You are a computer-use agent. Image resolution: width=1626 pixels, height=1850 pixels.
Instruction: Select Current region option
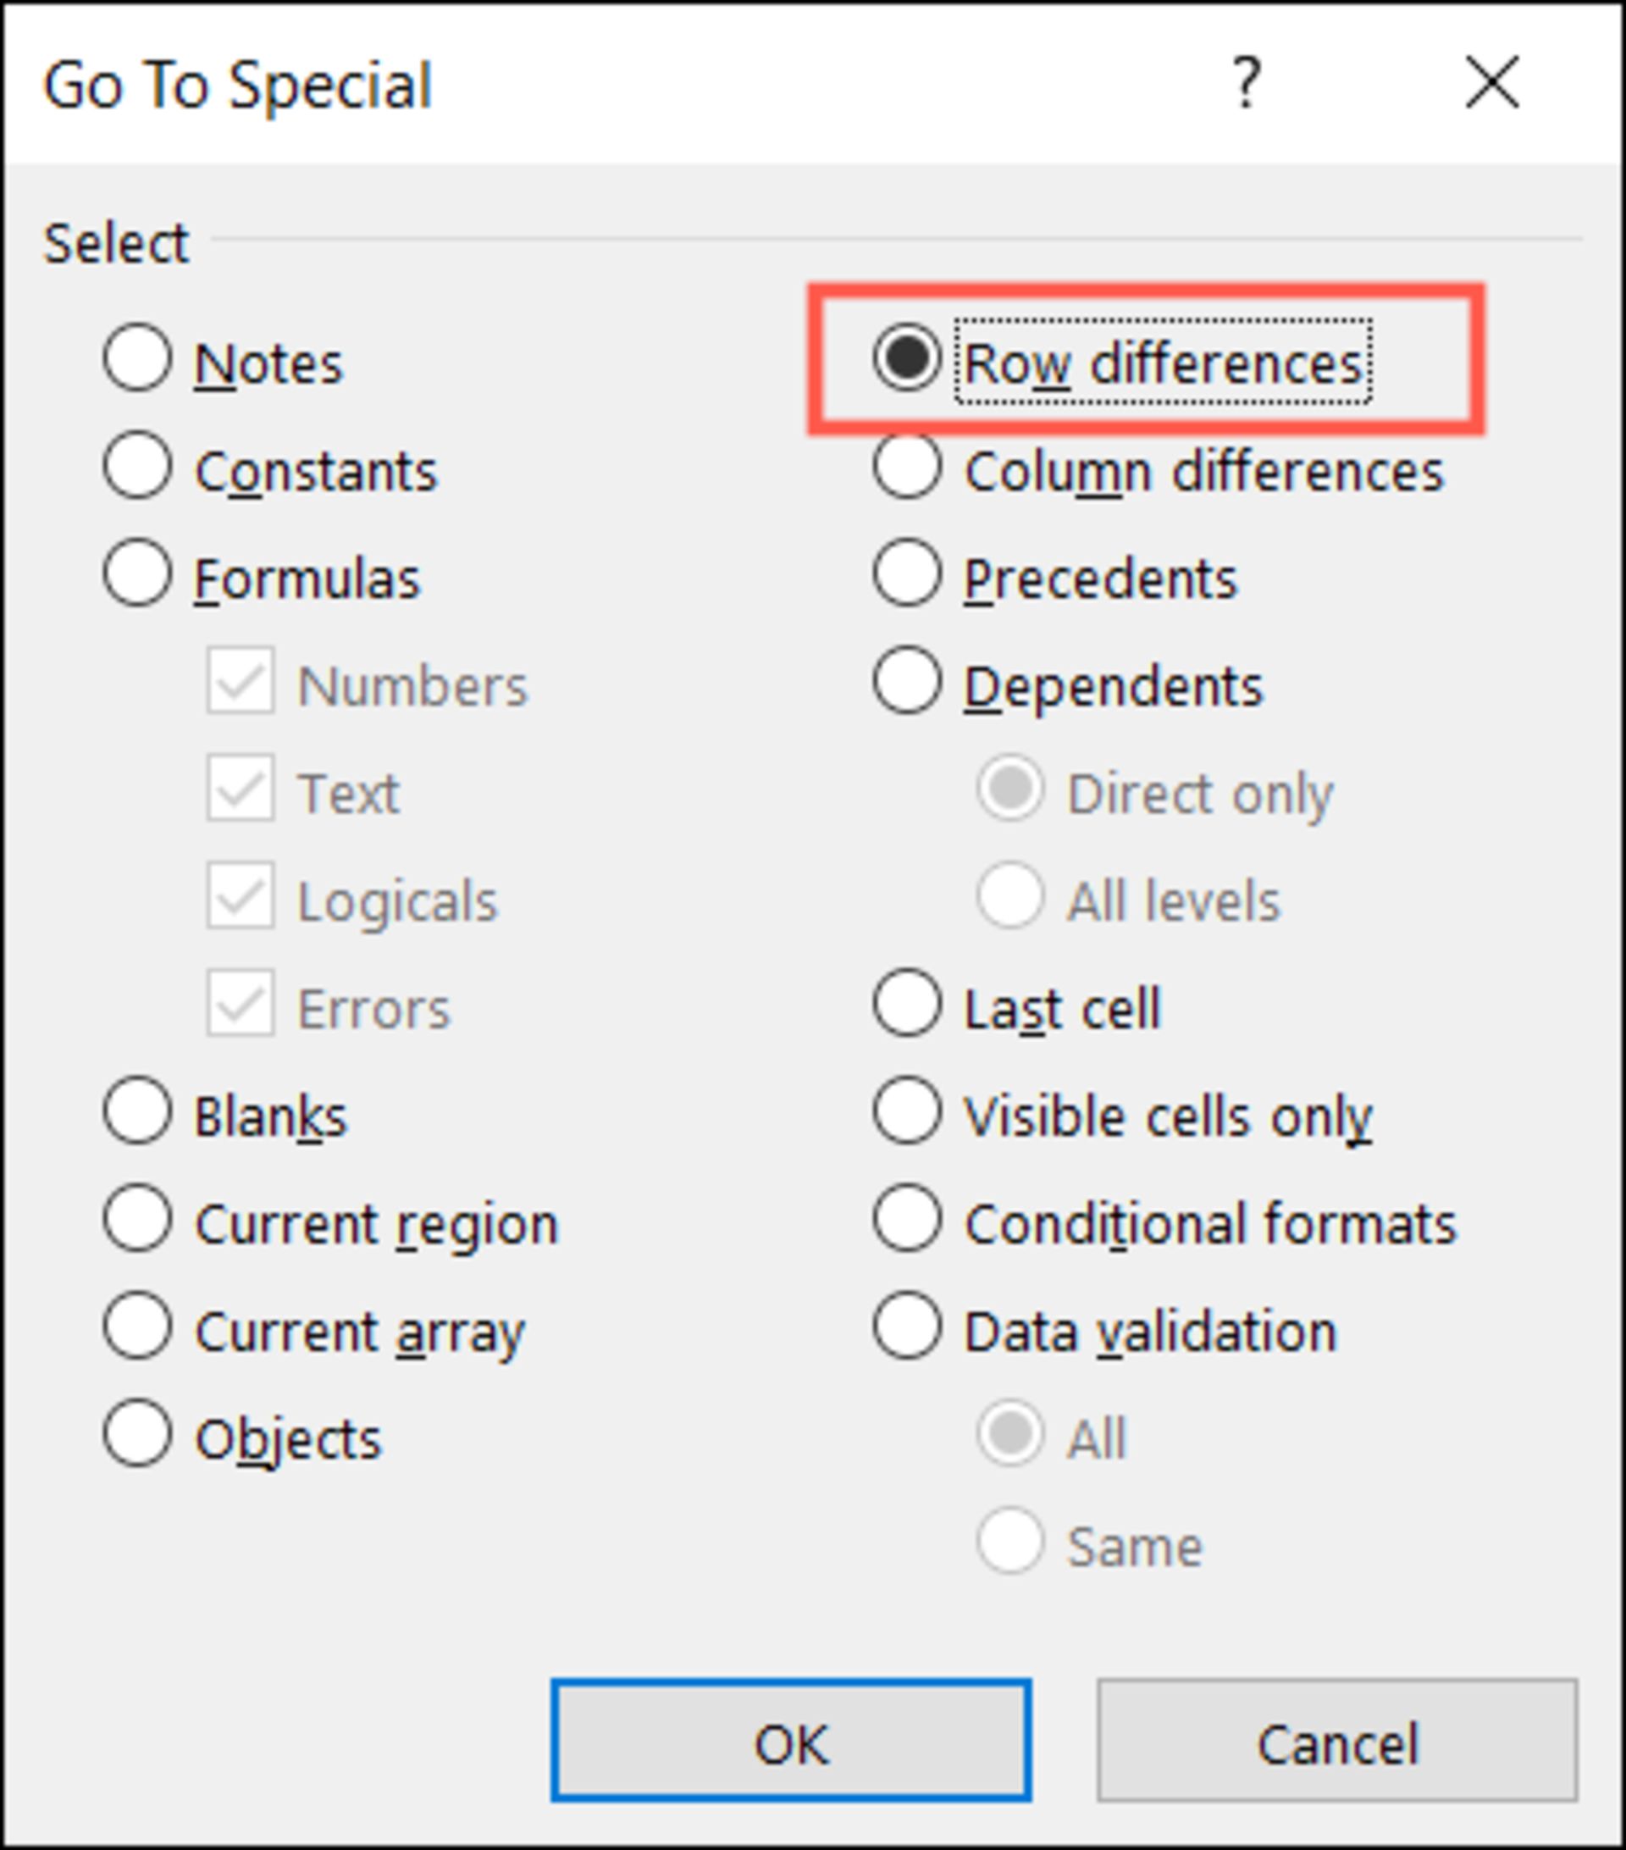pos(137,1218)
